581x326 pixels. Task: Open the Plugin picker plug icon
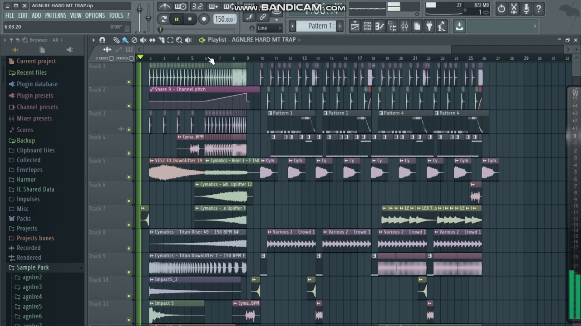(x=429, y=26)
